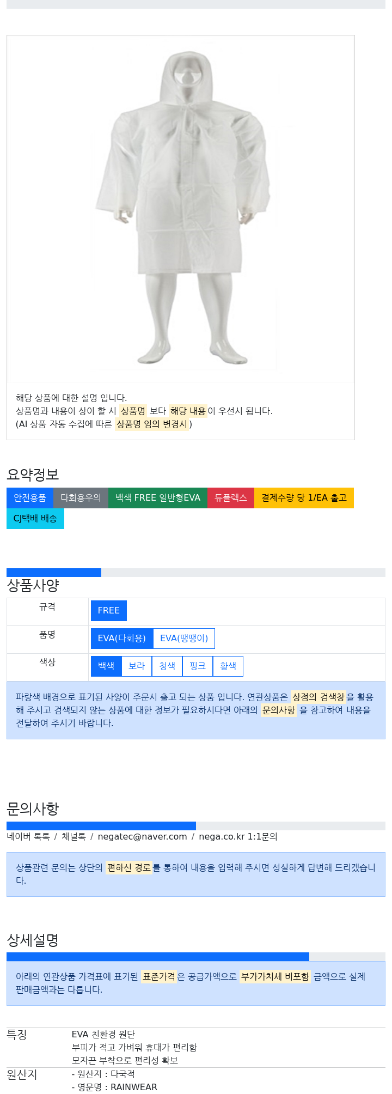Click the blue bar under 상세설명

(x=158, y=957)
